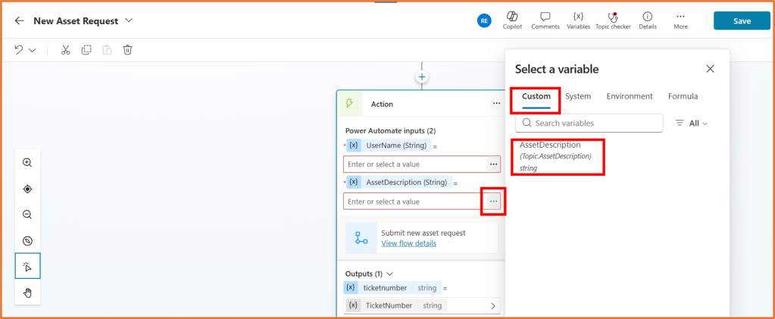The width and height of the screenshot is (775, 319).
Task: Click the Search variables box
Action: point(589,124)
